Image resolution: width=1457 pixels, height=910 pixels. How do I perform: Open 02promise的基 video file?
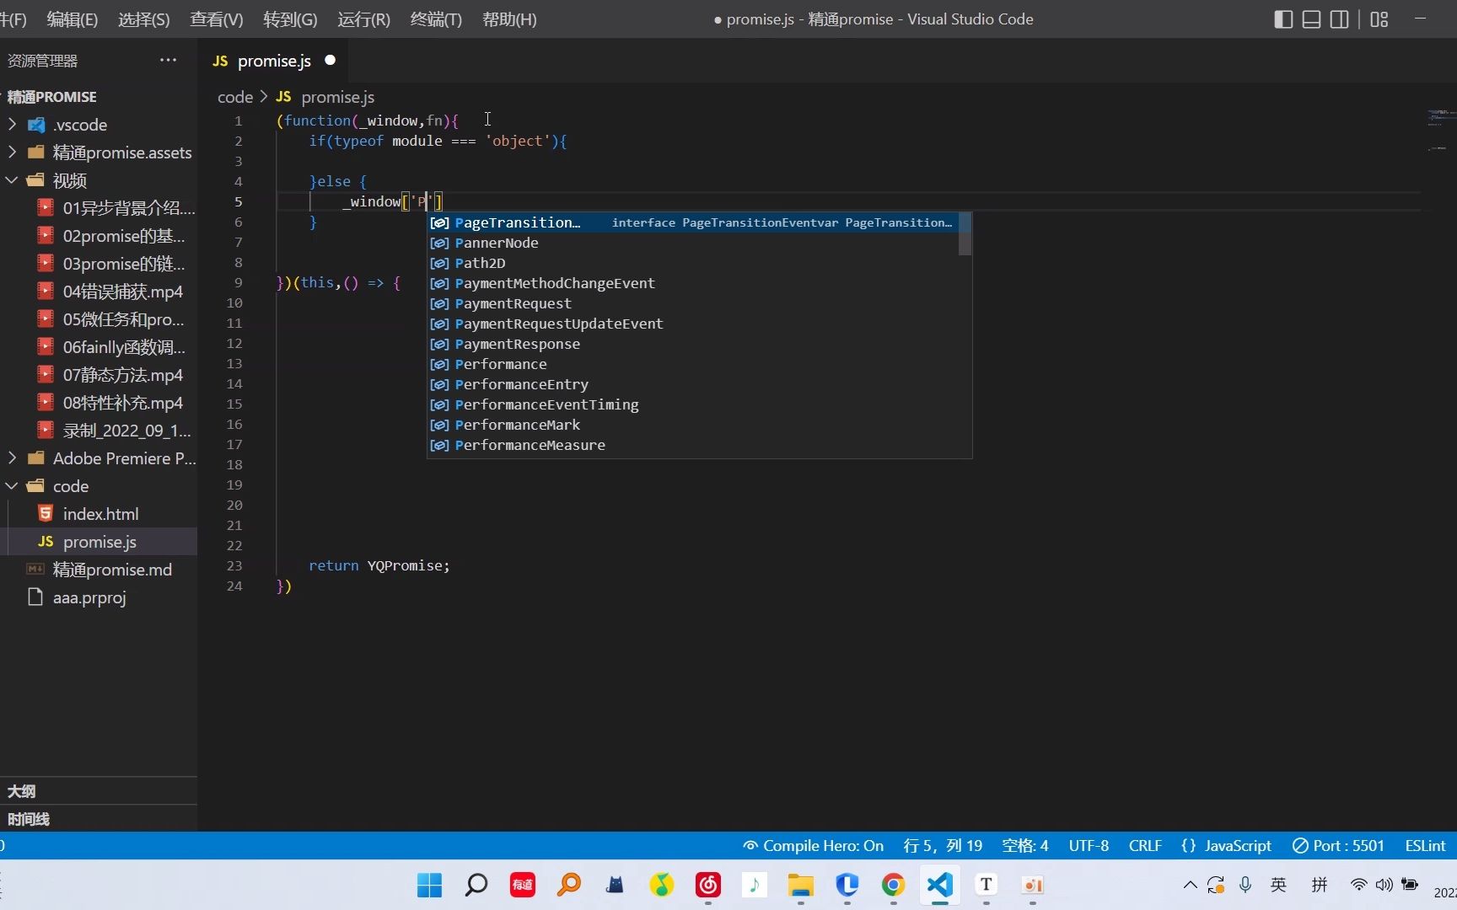pyautogui.click(x=99, y=236)
